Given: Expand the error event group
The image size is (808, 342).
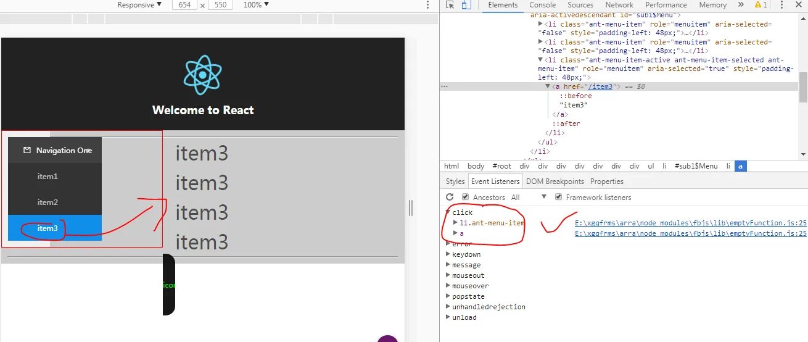Looking at the screenshot, I should tap(448, 244).
